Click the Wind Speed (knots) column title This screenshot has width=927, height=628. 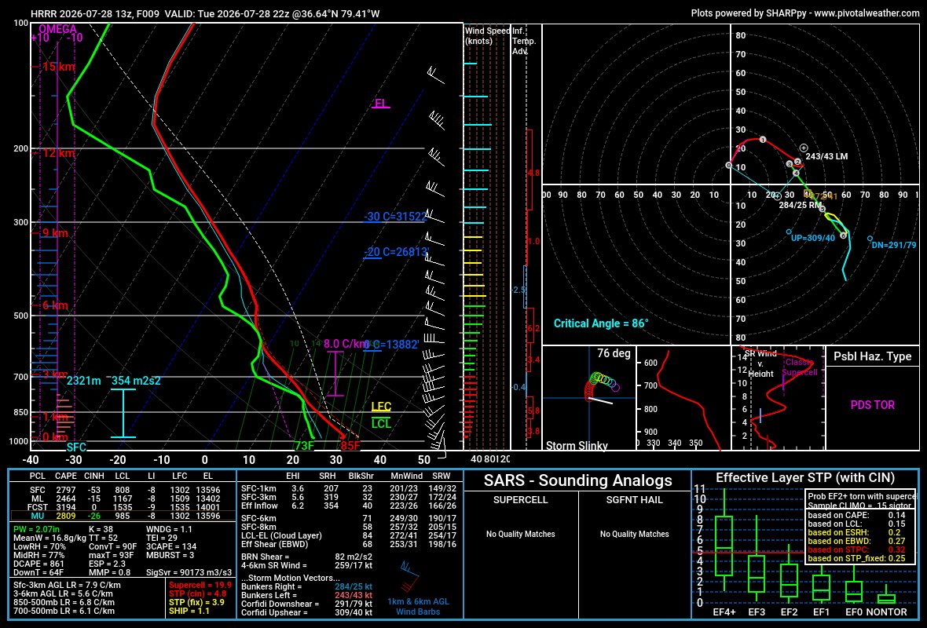click(487, 36)
